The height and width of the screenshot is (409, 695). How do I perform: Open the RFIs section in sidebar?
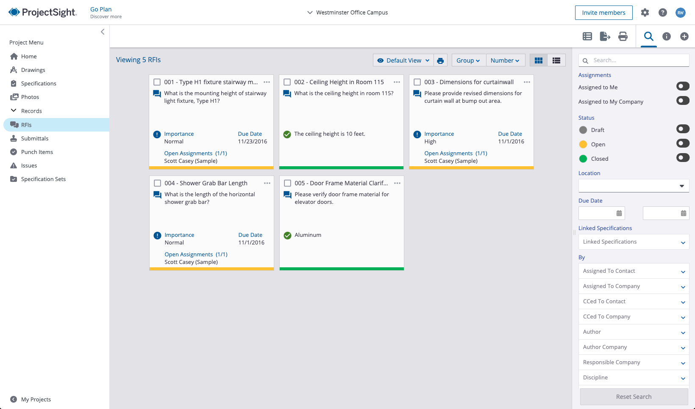[x=26, y=125]
